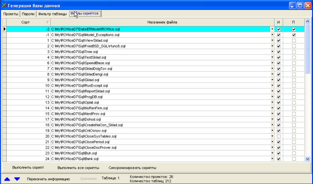Click the sort triangle in Сорт header
The width and height of the screenshot is (313, 184).
coord(47,22)
